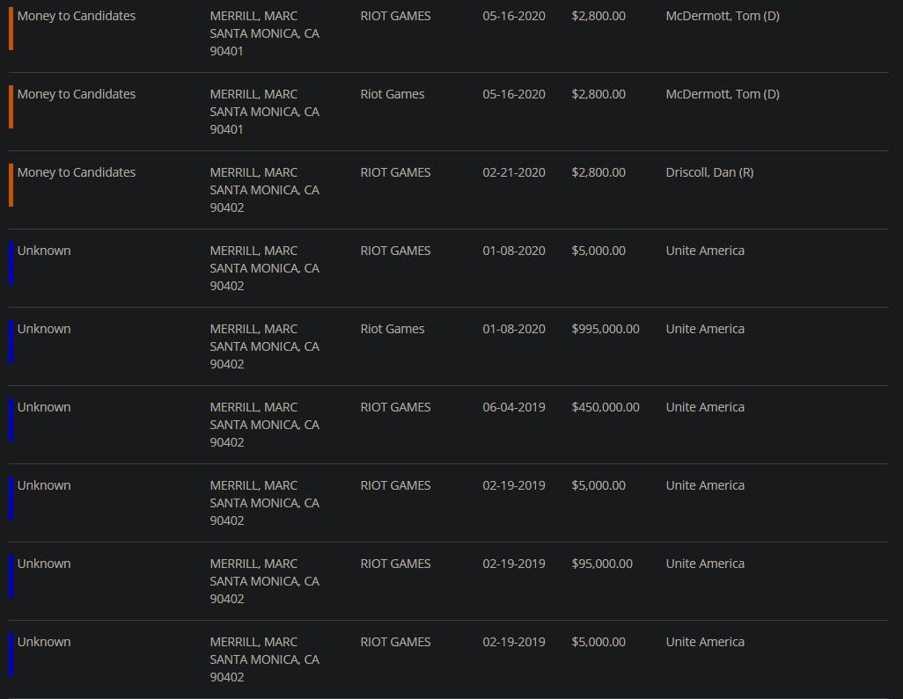Select Unite America in the $450,000.00 row
Image resolution: width=903 pixels, height=699 pixels.
[705, 407]
